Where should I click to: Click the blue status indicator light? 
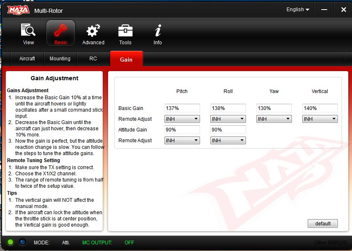point(22,242)
